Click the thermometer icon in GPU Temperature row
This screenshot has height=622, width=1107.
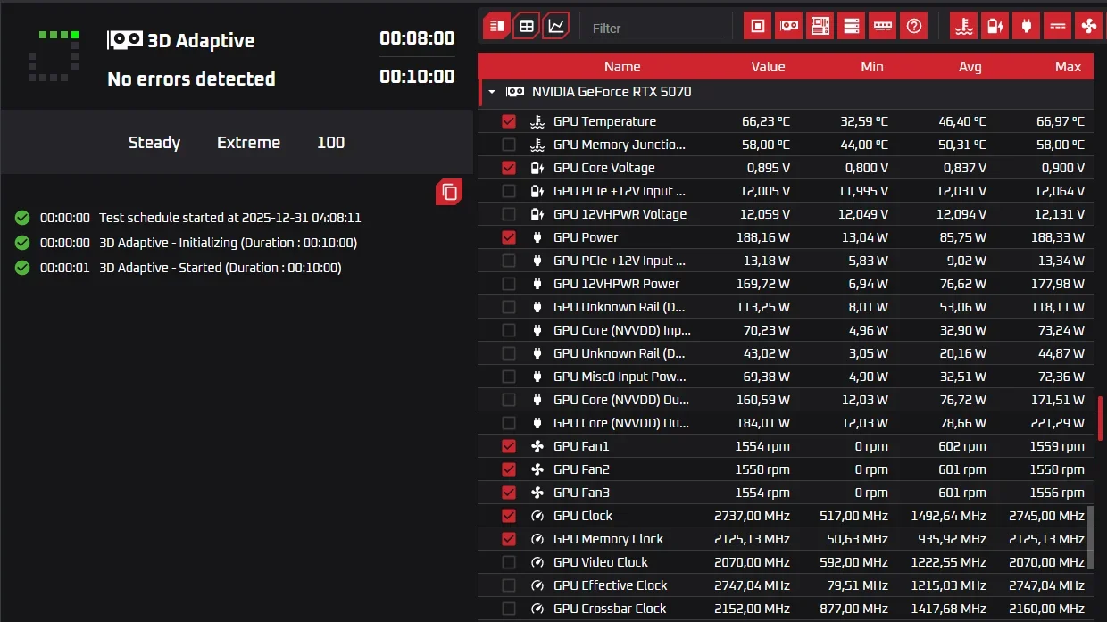pos(537,121)
